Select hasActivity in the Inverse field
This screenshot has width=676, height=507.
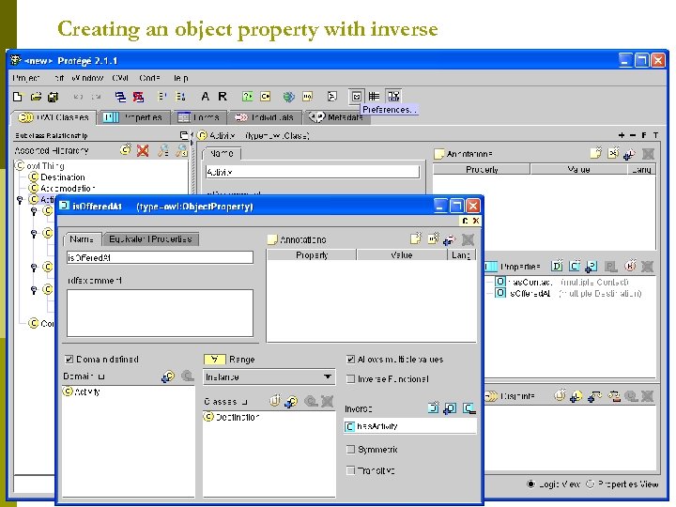coord(410,426)
